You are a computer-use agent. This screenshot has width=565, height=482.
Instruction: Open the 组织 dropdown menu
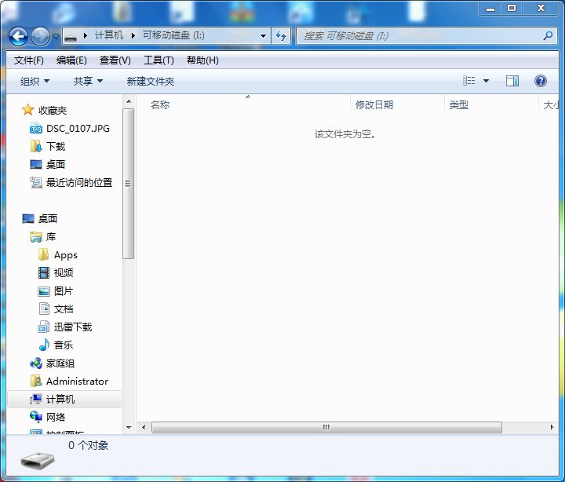pos(35,81)
